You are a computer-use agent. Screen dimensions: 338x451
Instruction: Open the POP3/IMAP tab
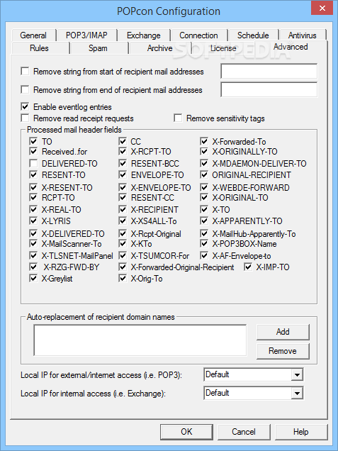tap(86, 35)
